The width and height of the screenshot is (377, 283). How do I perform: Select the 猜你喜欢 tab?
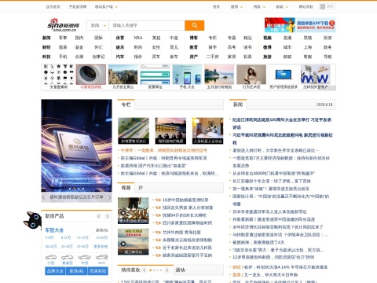tap(130, 270)
